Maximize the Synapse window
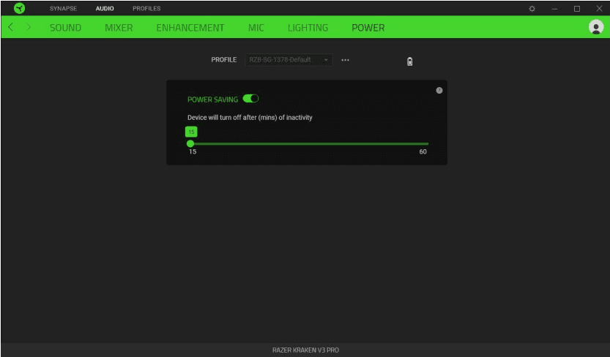Image resolution: width=610 pixels, height=357 pixels. (x=577, y=9)
